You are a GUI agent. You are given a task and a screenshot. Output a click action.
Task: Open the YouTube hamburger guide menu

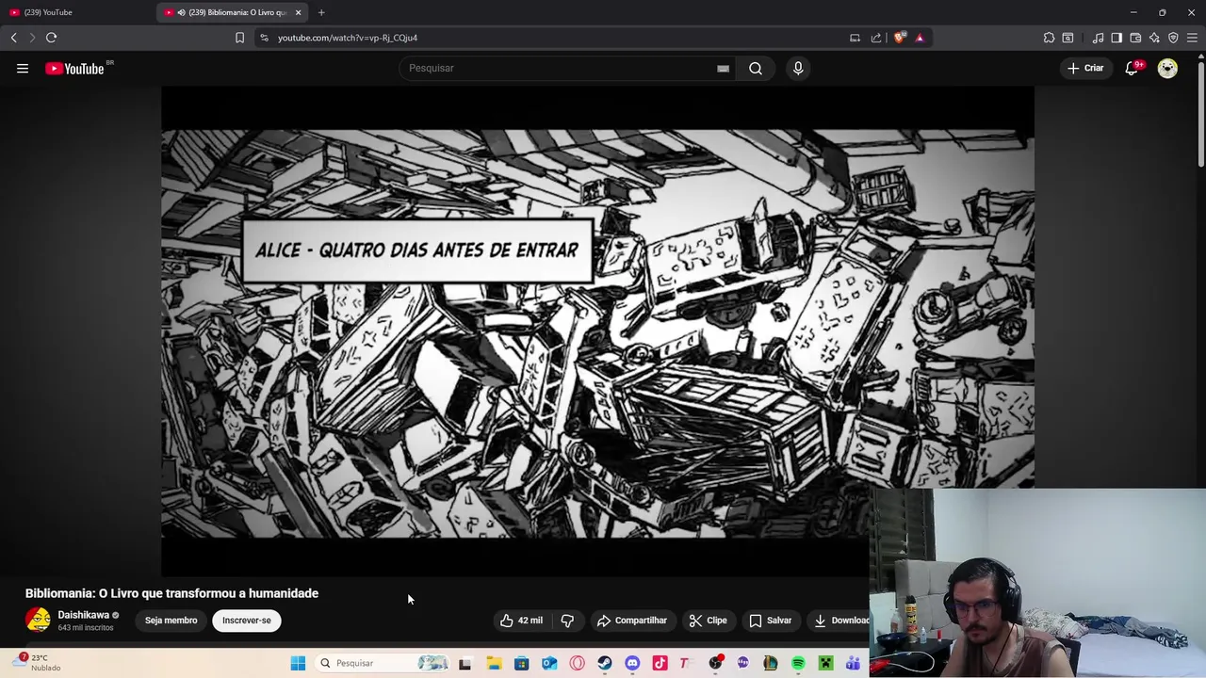click(23, 68)
